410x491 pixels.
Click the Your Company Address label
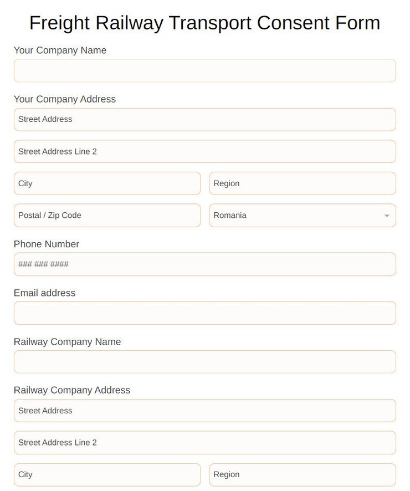tap(65, 99)
